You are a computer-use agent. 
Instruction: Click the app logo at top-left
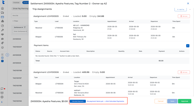(3, 2)
